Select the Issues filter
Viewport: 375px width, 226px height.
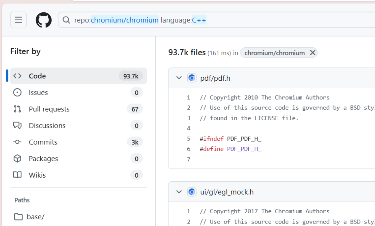[x=78, y=92]
